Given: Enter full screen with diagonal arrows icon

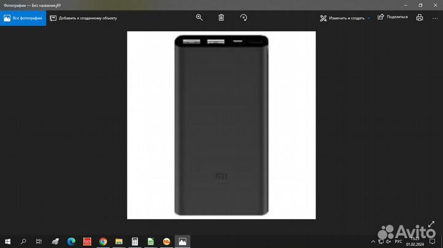Looking at the screenshot, I should (431, 224).
